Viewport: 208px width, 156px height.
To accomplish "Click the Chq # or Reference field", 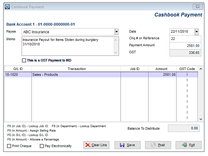I will tap(185, 39).
